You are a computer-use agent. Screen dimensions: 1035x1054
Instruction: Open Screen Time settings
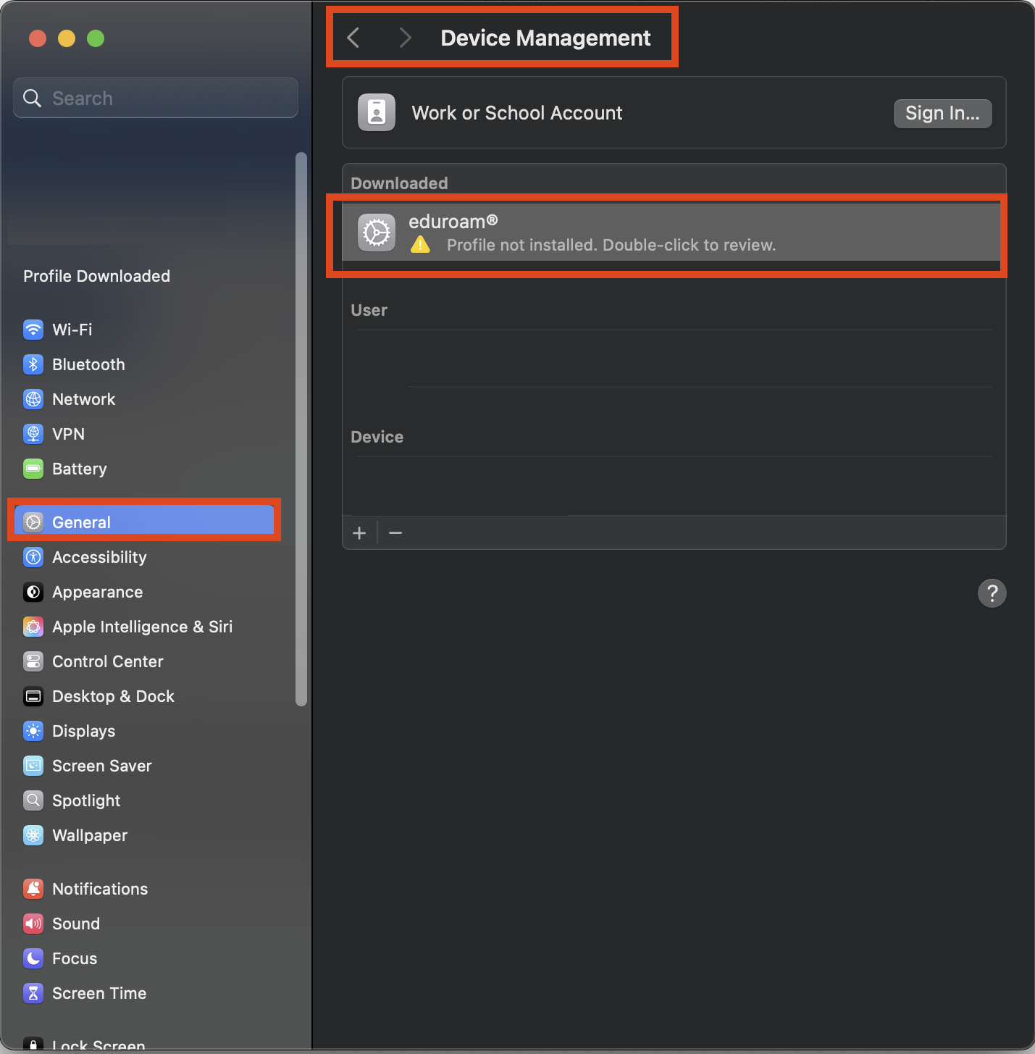145,993
